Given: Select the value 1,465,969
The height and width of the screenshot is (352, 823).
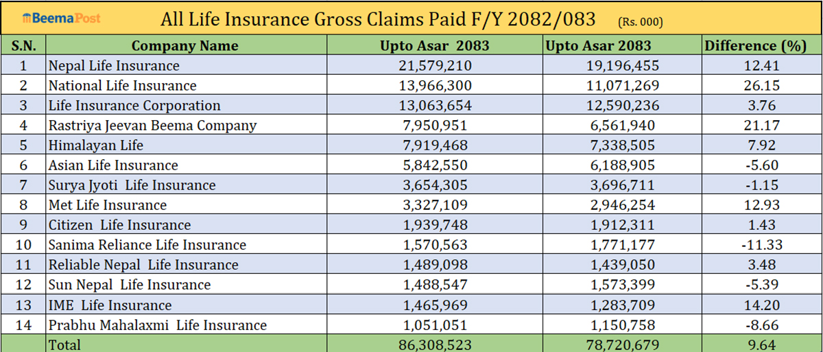Looking at the screenshot, I should click(x=435, y=305).
